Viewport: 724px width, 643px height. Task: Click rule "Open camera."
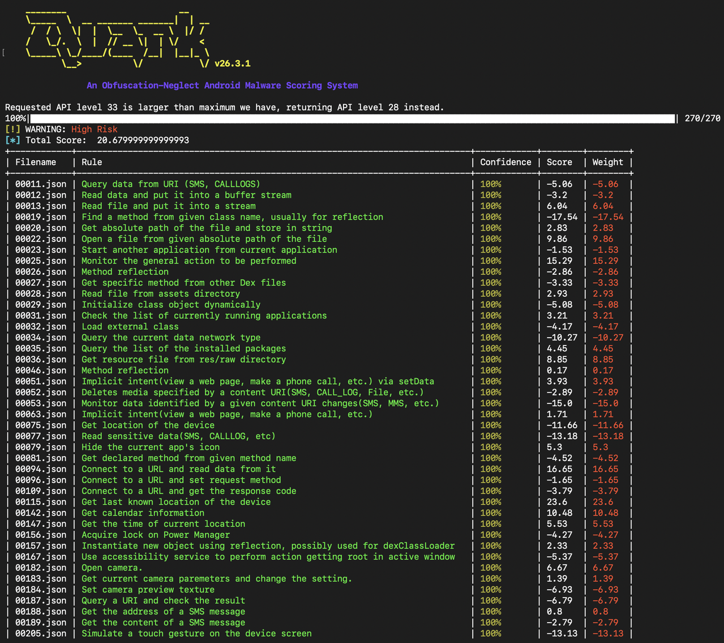click(112, 568)
